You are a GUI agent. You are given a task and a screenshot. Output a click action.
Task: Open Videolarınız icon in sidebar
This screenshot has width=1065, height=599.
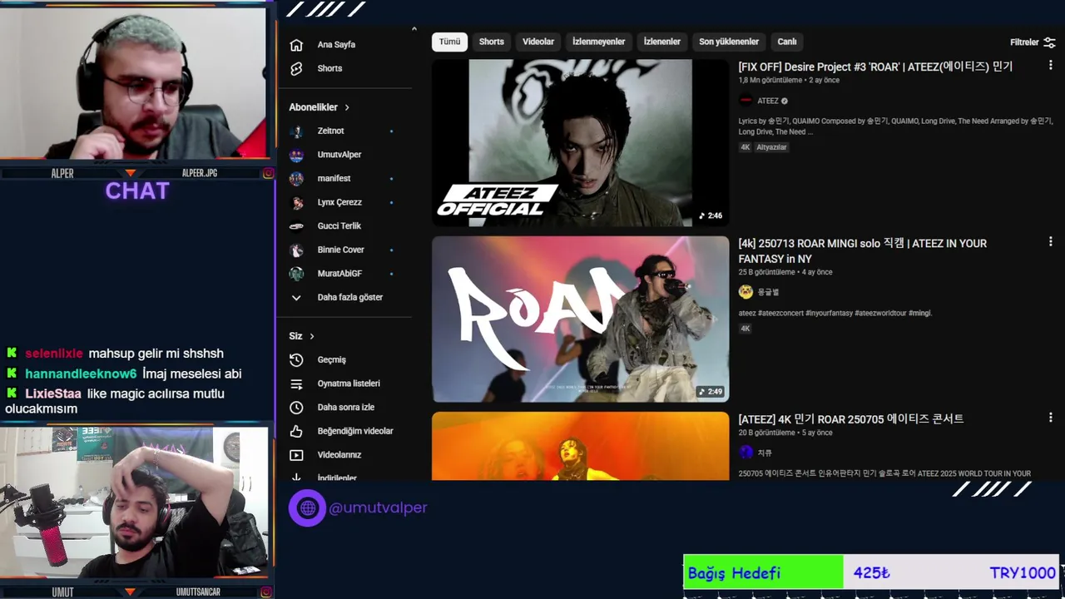pos(296,455)
